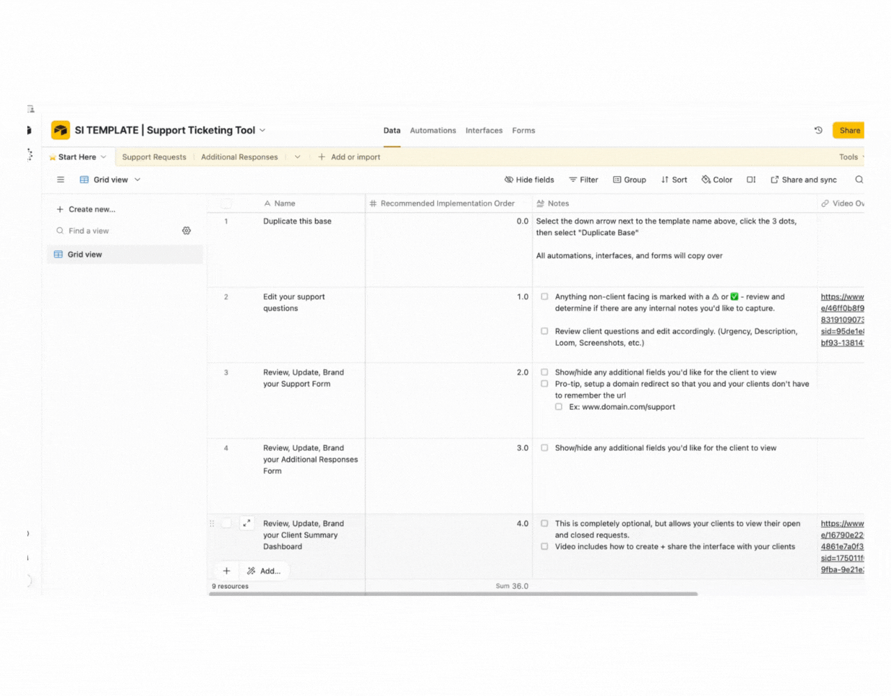Open the Group option
Image resolution: width=891 pixels, height=696 pixels.
click(x=629, y=180)
